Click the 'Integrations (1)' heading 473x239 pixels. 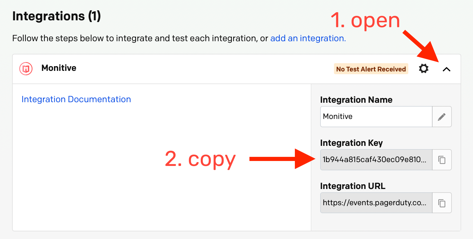(x=57, y=16)
